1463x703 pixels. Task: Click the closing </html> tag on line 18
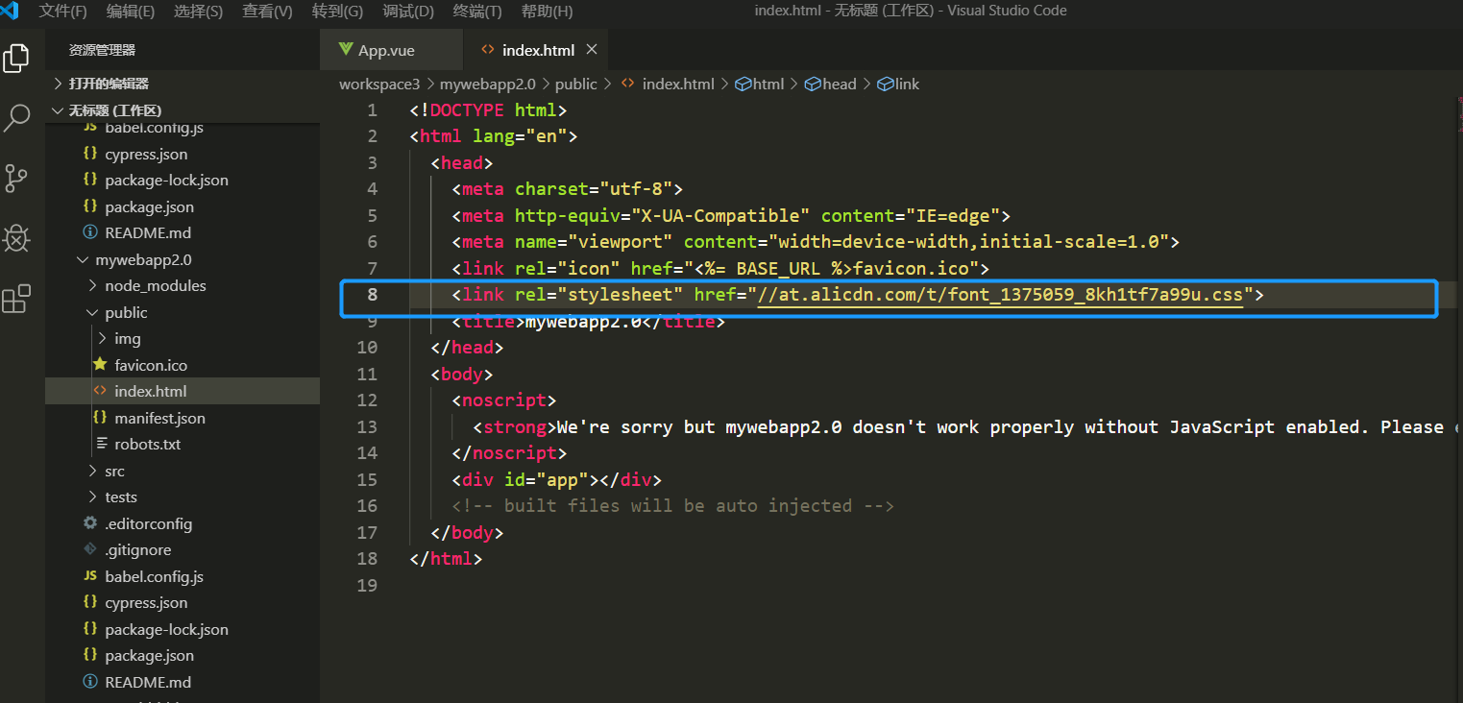click(x=446, y=558)
